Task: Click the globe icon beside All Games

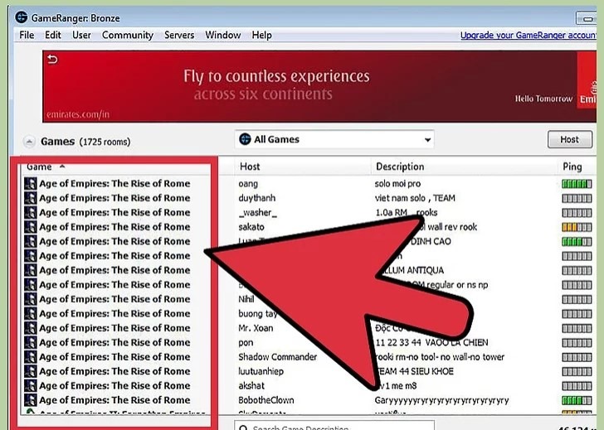Action: (x=245, y=139)
